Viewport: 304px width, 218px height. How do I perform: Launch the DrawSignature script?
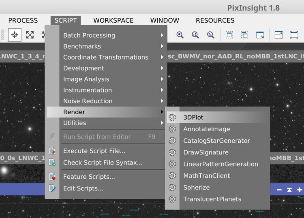pyautogui.click(x=218, y=152)
